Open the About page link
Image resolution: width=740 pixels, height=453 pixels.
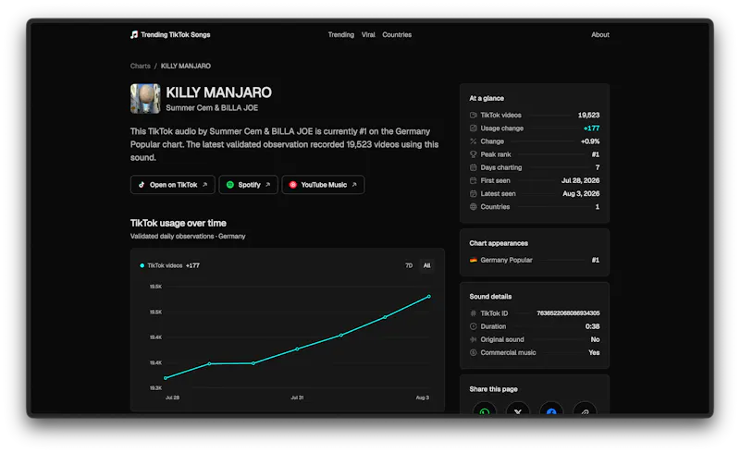(x=599, y=34)
